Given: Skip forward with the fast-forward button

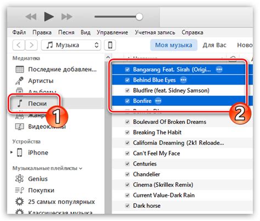Looking at the screenshot, I should pyautogui.click(x=67, y=17).
